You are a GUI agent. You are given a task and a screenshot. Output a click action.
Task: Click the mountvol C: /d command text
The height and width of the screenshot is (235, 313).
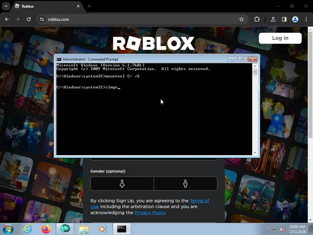[x=122, y=76]
